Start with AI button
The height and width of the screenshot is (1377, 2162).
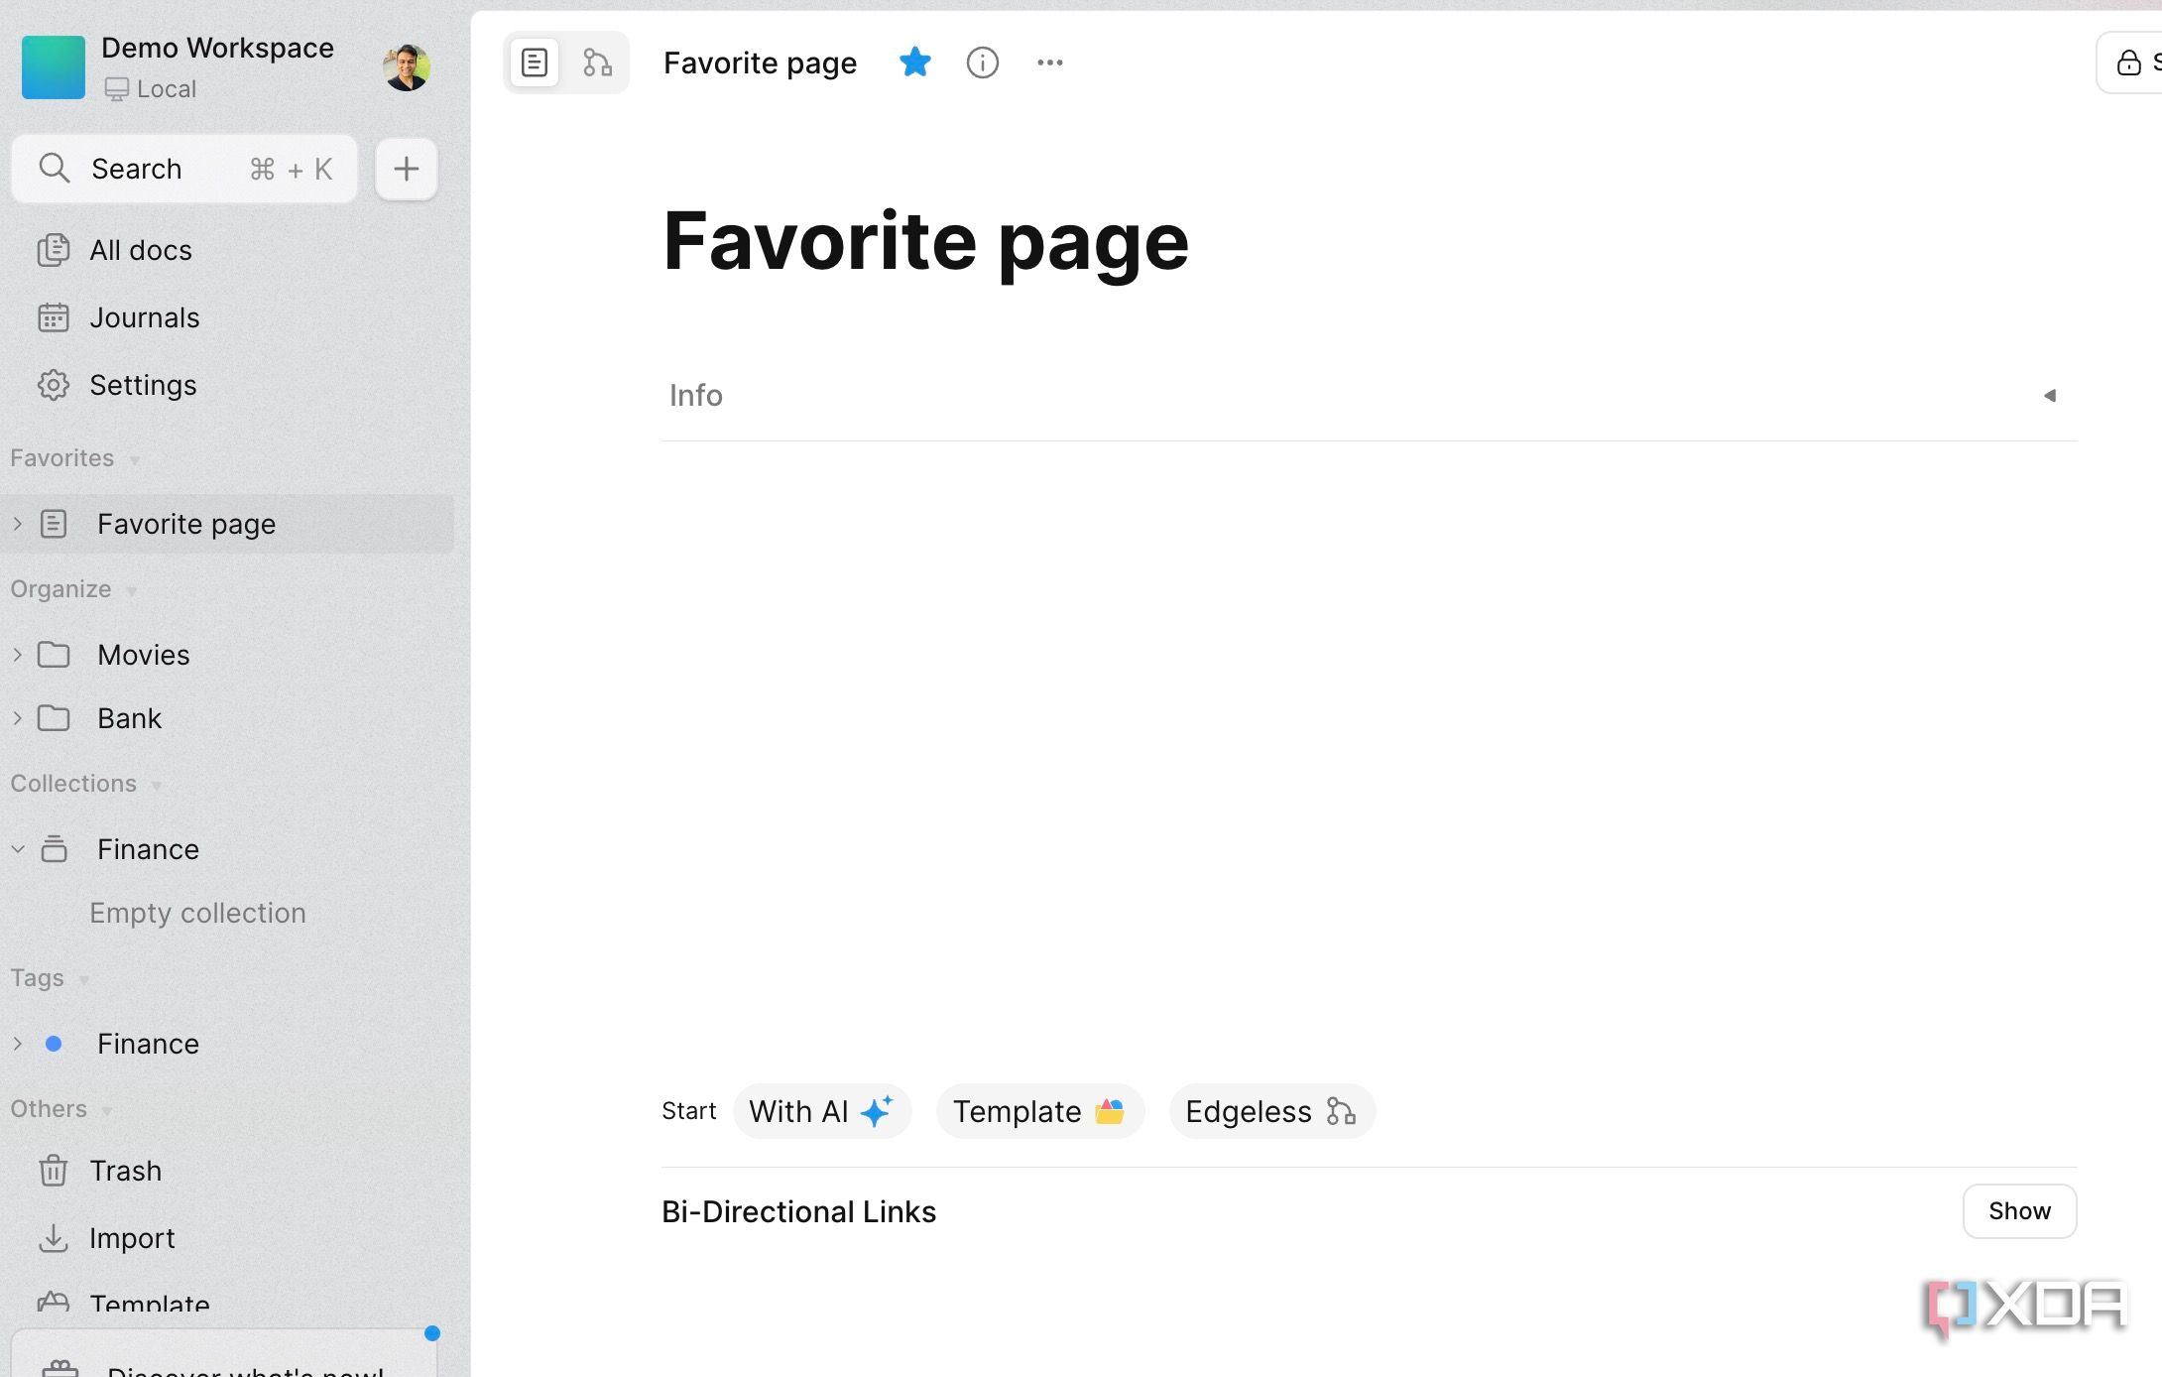coord(821,1111)
